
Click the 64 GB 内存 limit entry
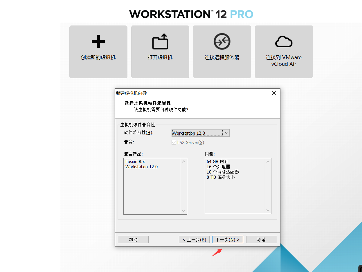point(218,162)
